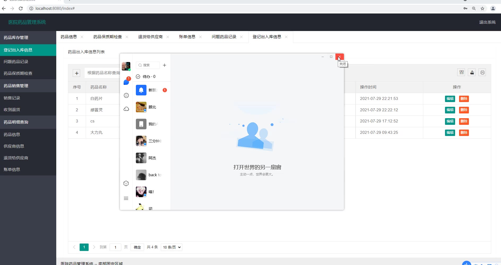Switch to the 药品信息 tab
Viewport: 501px width, 265px height.
[x=69, y=37]
